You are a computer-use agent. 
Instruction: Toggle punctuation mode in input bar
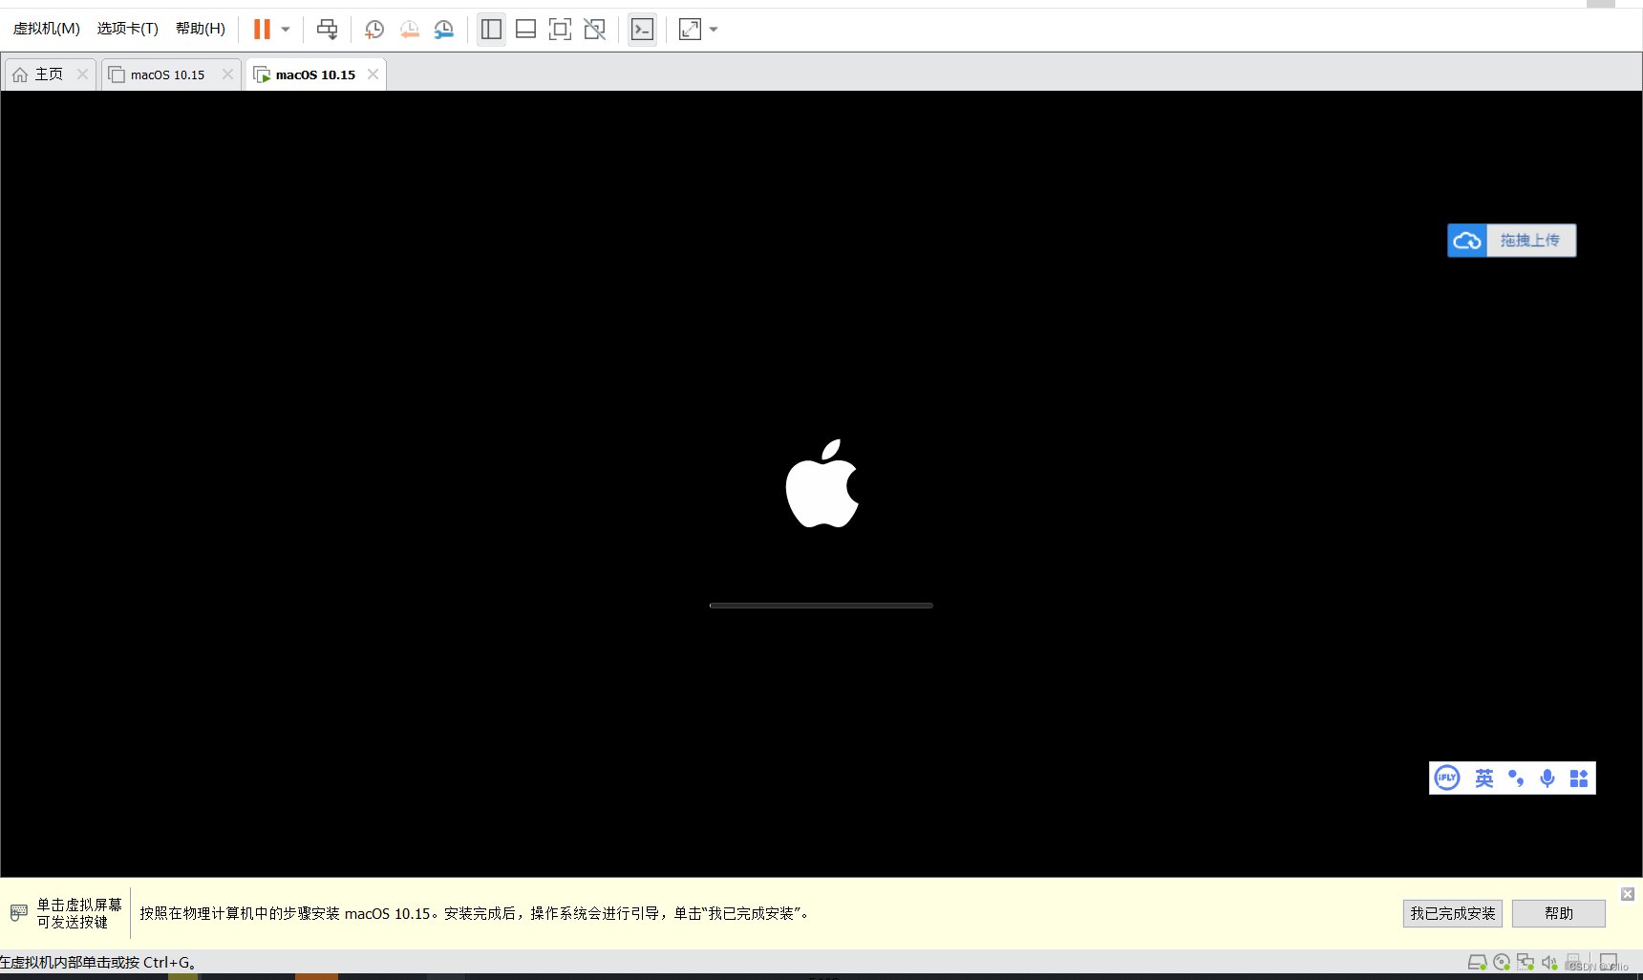coord(1516,778)
